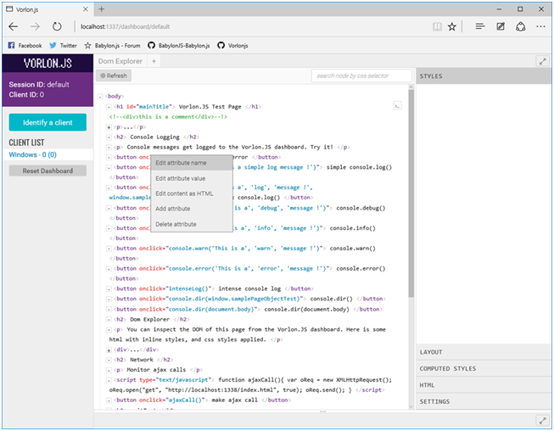This screenshot has width=554, height=431.
Task: Switch to the Dom Explorer tab
Action: click(120, 61)
